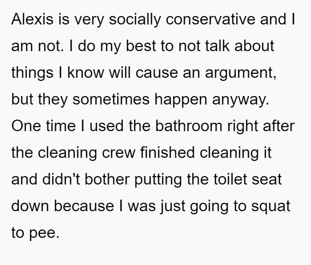The width and height of the screenshot is (311, 265).
Task: Click the word 'going' in the eighth line
Action: coord(209,206)
